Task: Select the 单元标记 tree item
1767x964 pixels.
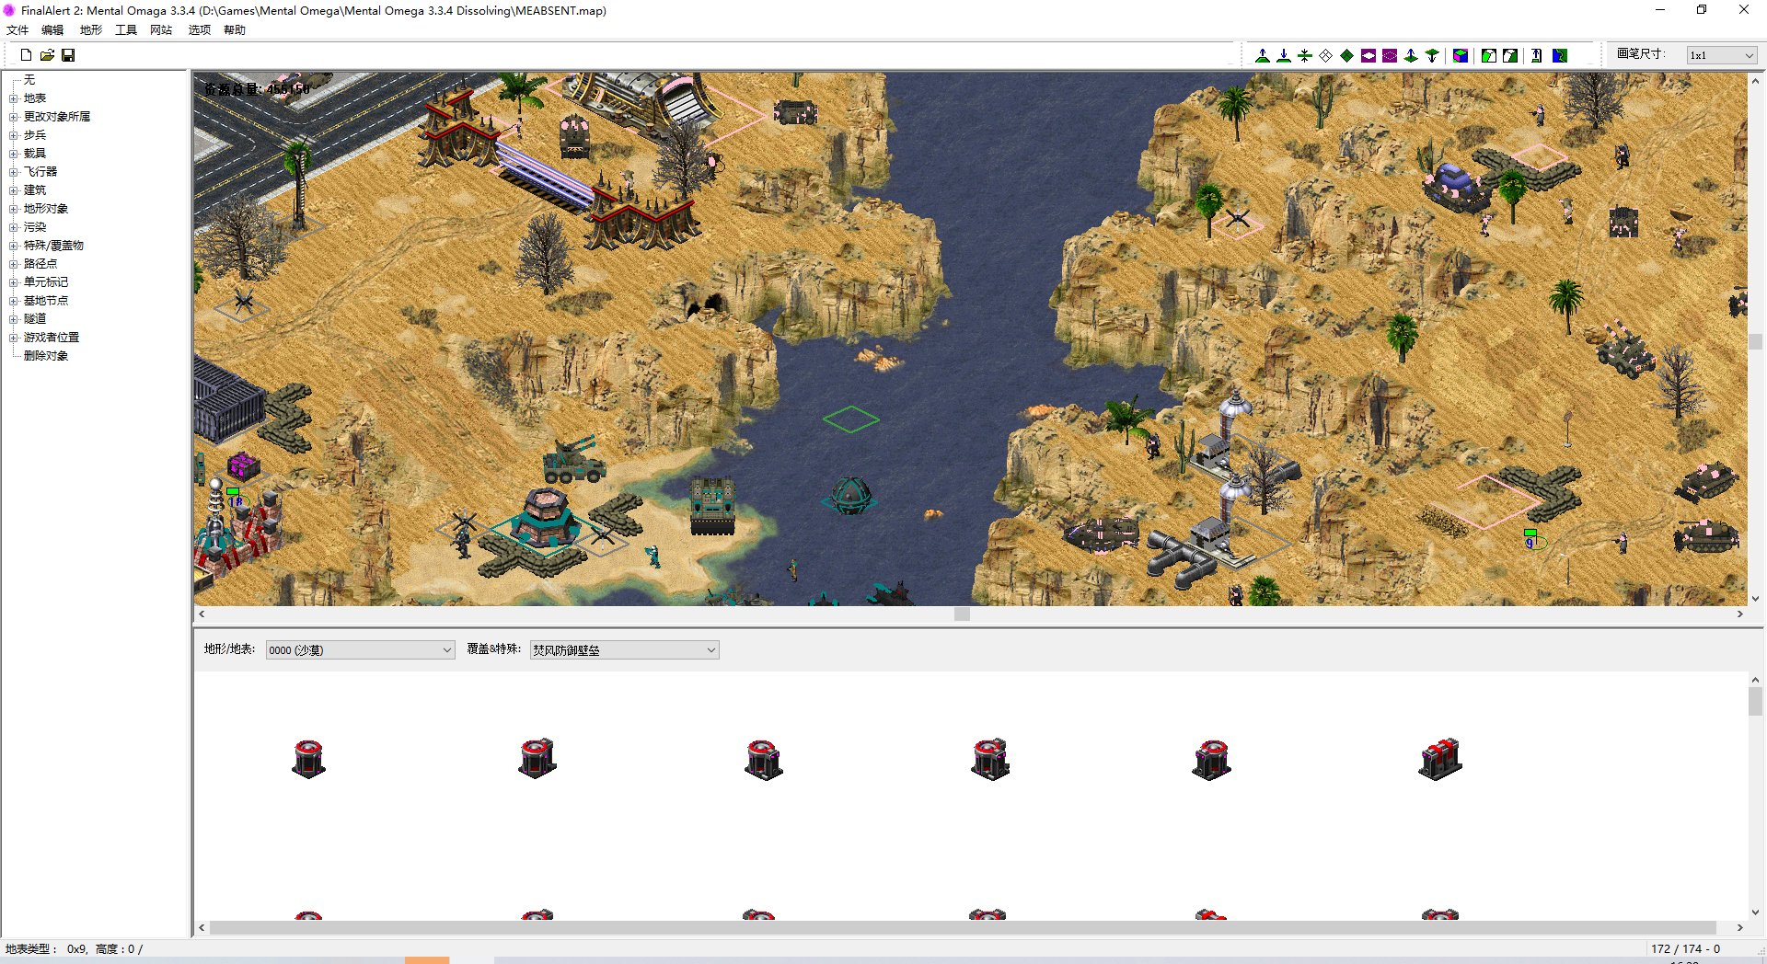Action: pos(46,282)
